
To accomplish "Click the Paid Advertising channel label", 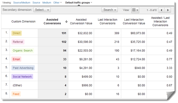I will 23,68.
